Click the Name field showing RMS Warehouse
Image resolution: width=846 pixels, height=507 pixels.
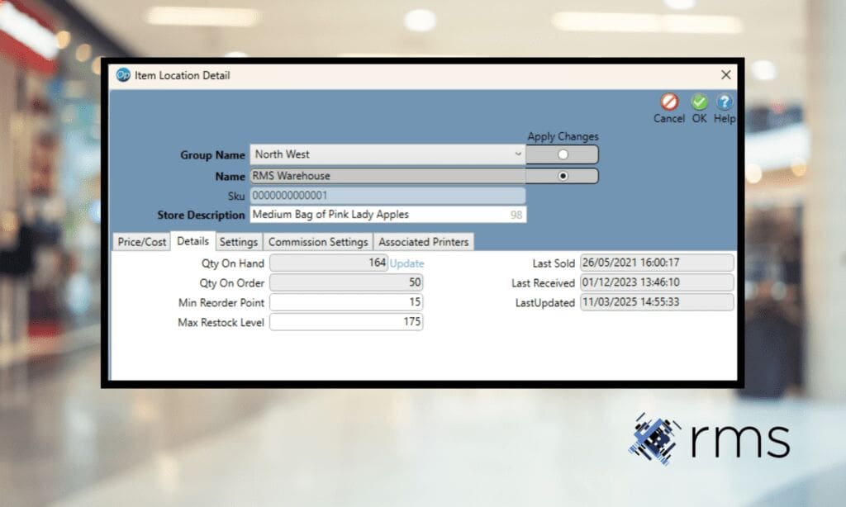point(388,176)
